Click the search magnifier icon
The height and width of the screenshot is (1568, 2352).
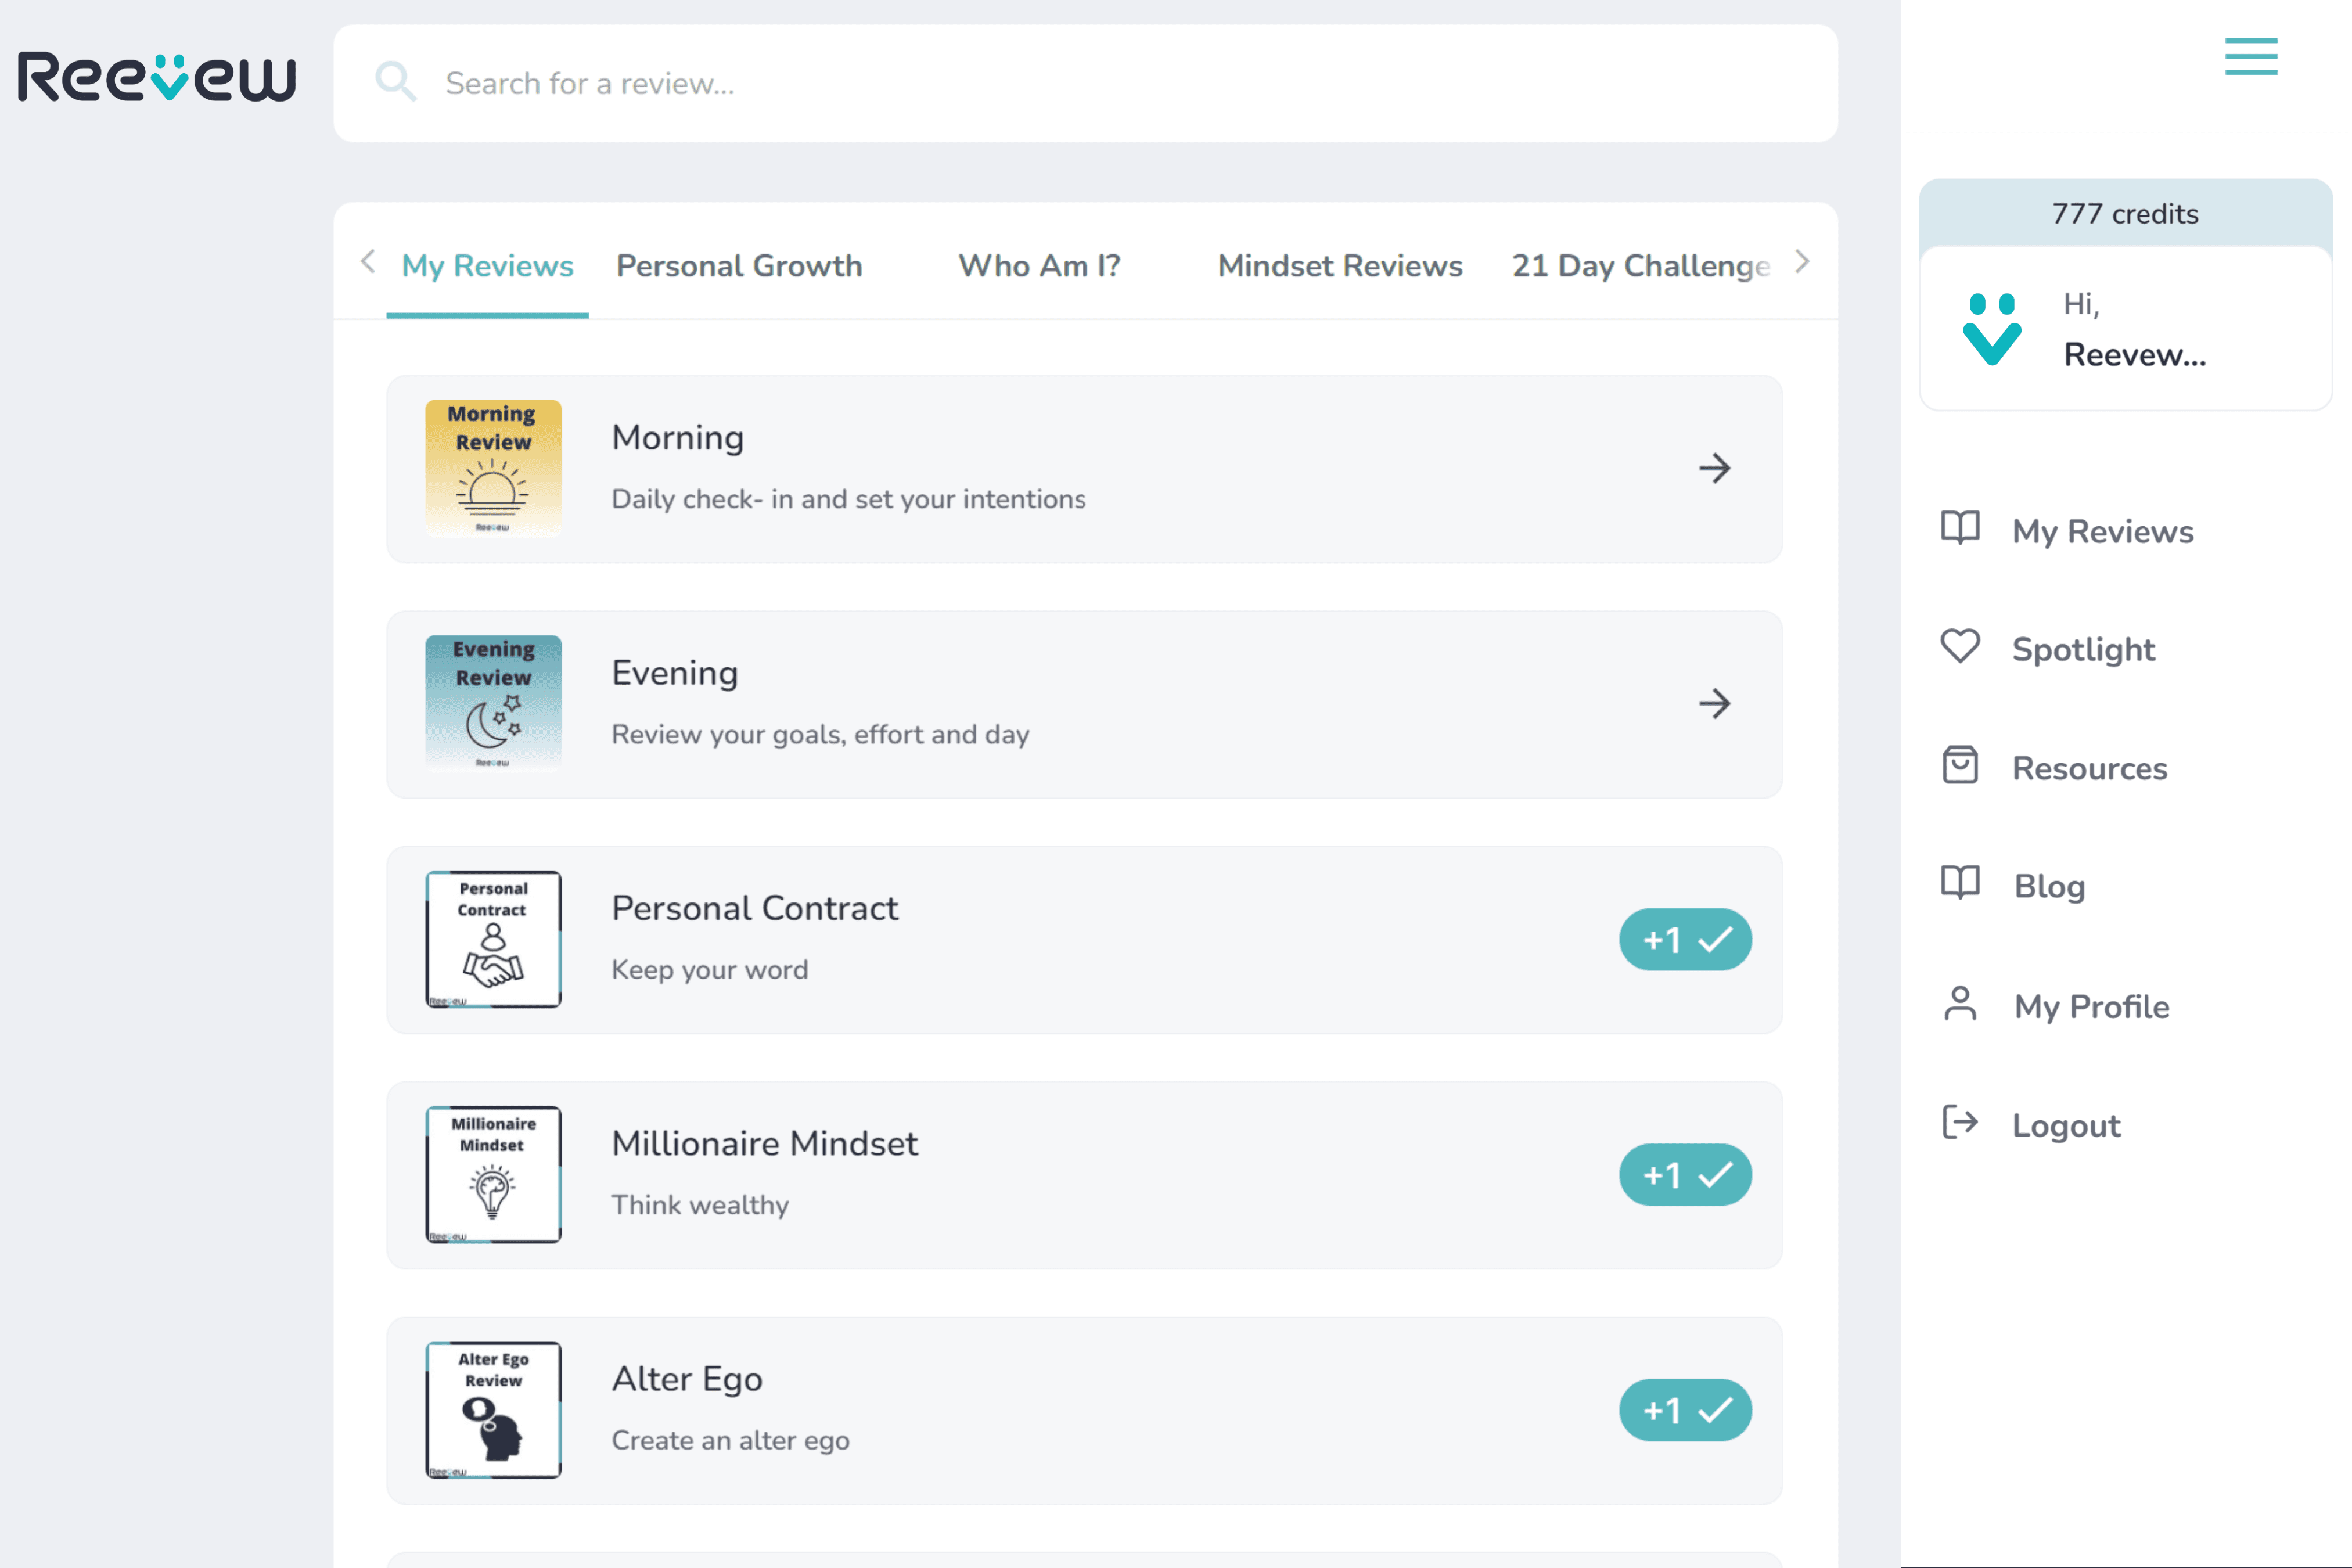[396, 82]
